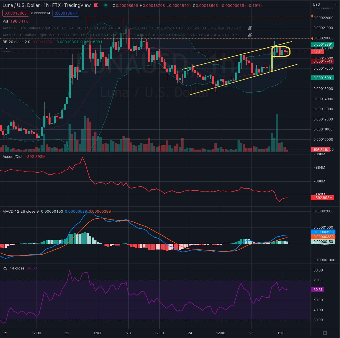This screenshot has height=338, width=340.
Task: Click the blue buy price button 0.00018677
Action: (66, 13)
